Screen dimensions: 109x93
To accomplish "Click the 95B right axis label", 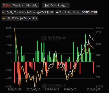I will pos(98,55).
